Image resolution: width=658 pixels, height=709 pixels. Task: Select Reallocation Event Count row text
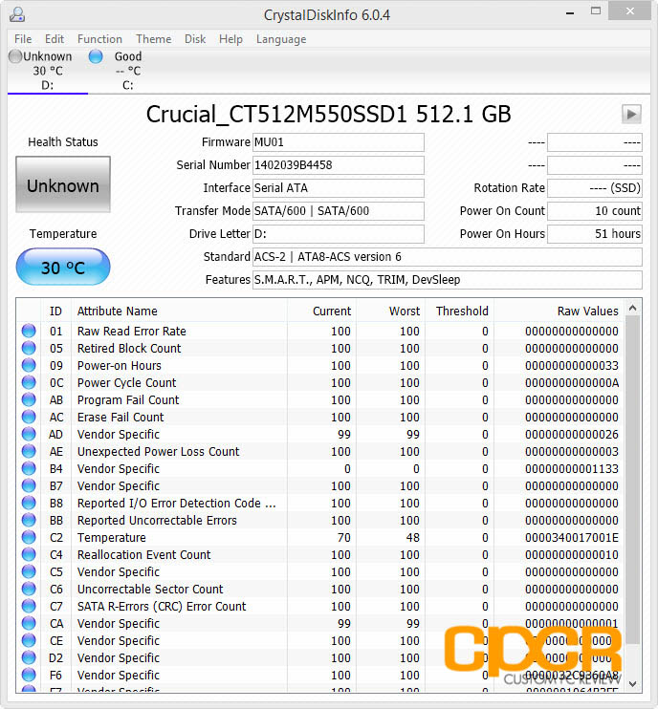(x=143, y=554)
